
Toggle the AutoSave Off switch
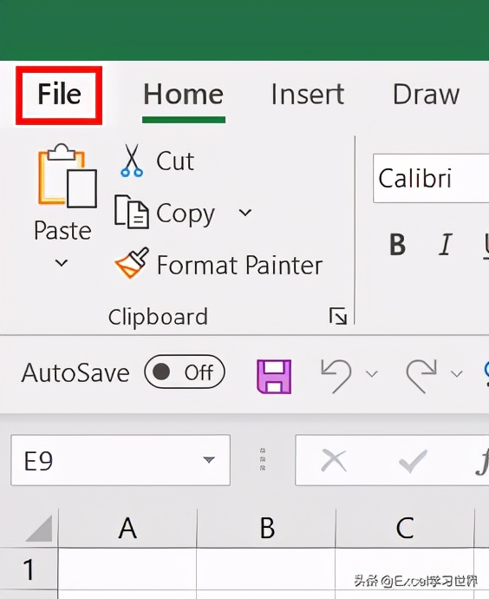point(185,372)
